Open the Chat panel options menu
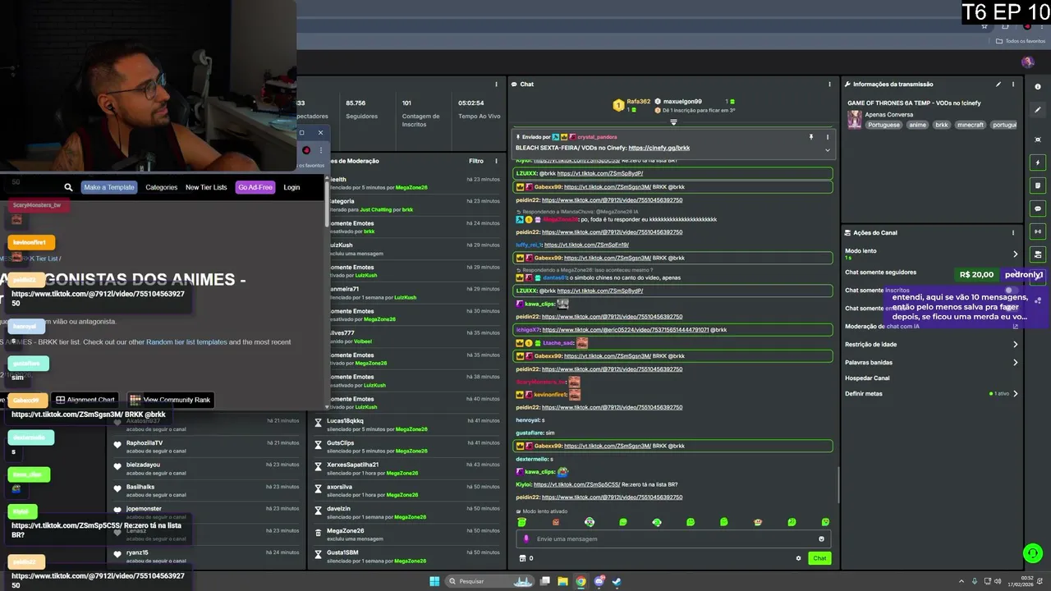Viewport: 1051px width, 591px height. (829, 84)
